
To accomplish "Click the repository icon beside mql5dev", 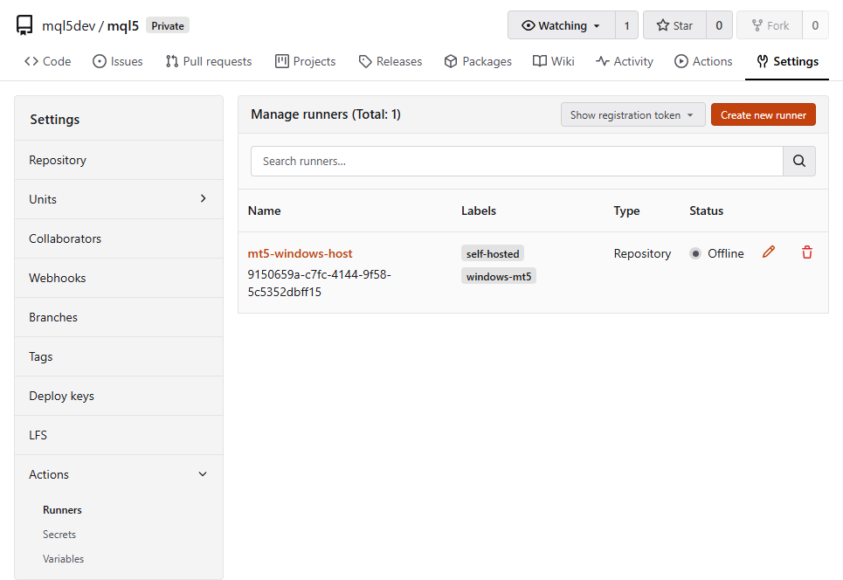I will pos(24,25).
